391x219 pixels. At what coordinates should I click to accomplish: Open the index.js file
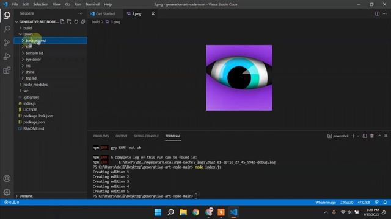pos(29,103)
